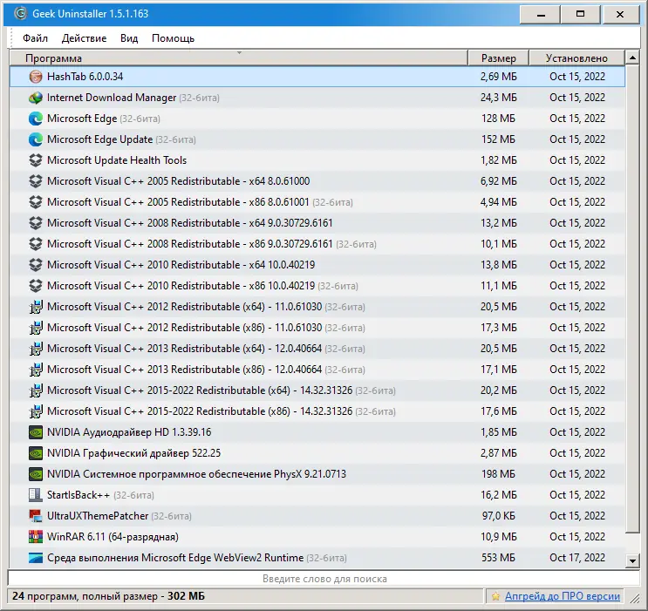Click icon of Visual C++ 2013 (x86) row
Image resolution: width=648 pixels, height=611 pixels.
click(36, 370)
